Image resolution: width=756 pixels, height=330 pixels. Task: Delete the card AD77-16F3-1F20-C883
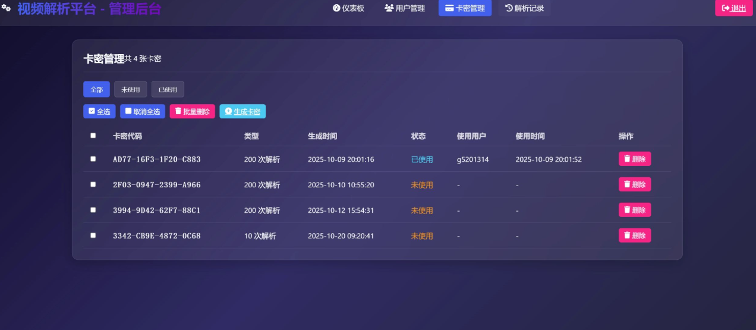(634, 159)
